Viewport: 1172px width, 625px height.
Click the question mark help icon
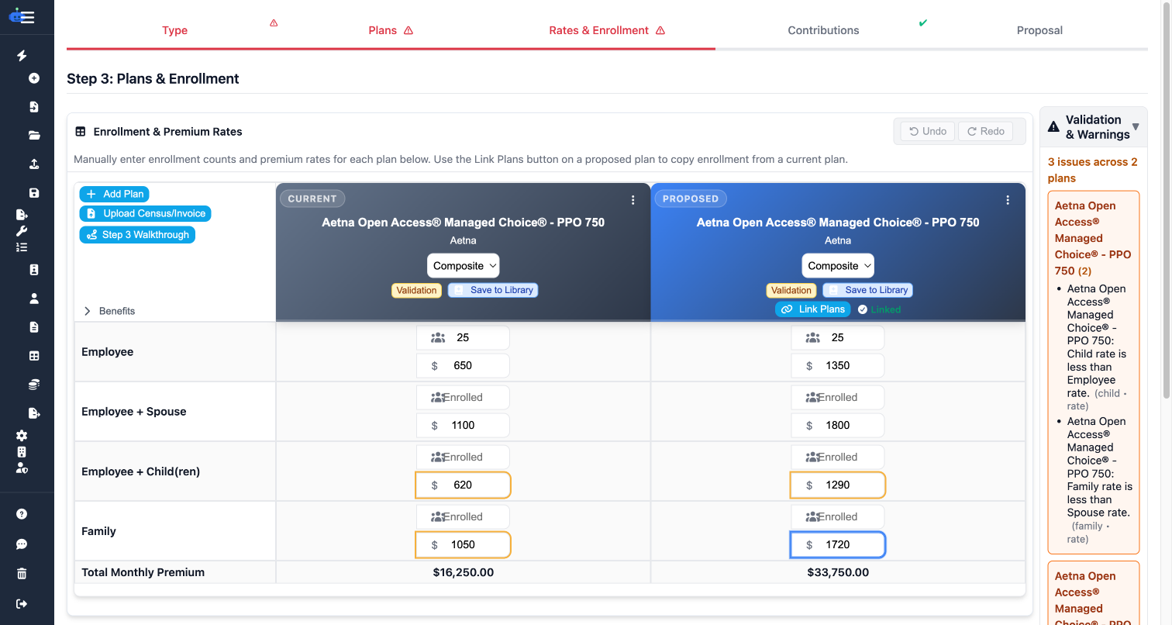(22, 514)
